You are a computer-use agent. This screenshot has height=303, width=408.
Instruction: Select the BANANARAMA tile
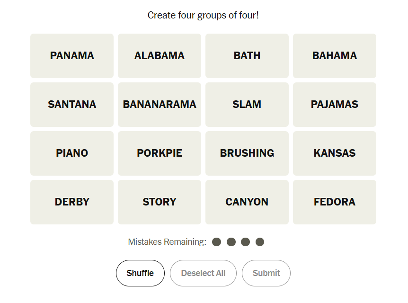click(160, 105)
